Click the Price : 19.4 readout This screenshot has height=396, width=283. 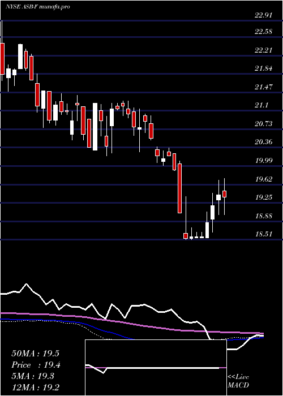coord(35,365)
